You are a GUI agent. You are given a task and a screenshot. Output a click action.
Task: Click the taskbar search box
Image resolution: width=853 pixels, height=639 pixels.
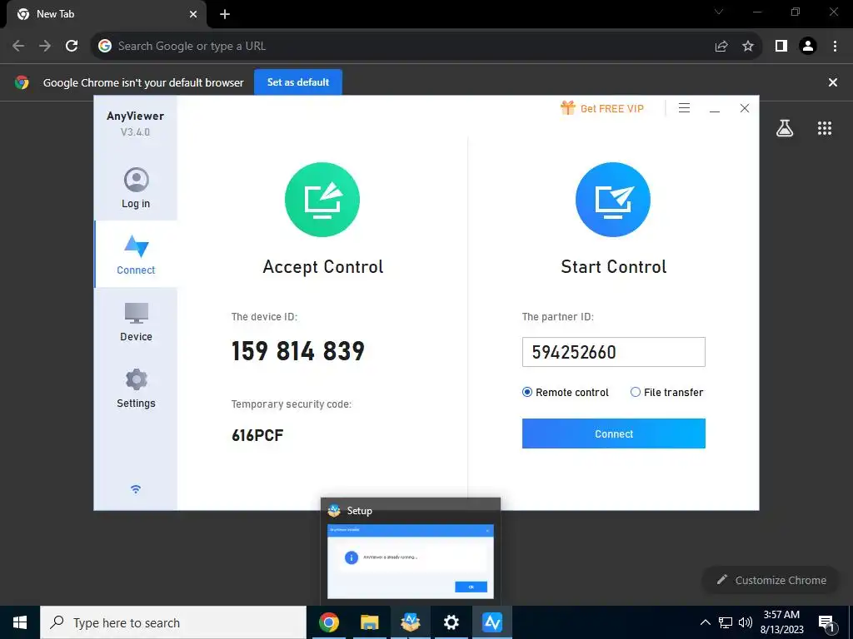[173, 622]
